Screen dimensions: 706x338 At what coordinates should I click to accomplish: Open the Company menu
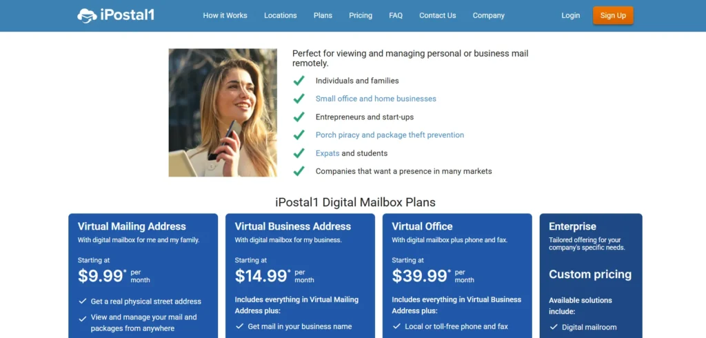tap(489, 15)
